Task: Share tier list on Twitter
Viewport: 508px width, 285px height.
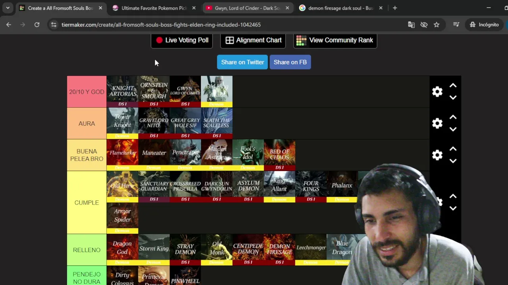Action: click(x=242, y=62)
